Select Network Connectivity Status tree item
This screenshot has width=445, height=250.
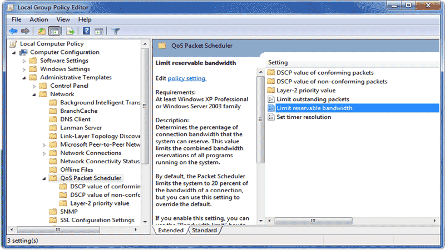pos(100,161)
